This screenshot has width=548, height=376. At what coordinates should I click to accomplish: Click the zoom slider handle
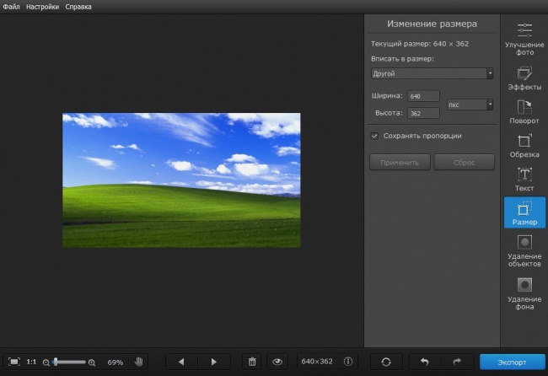click(x=55, y=362)
